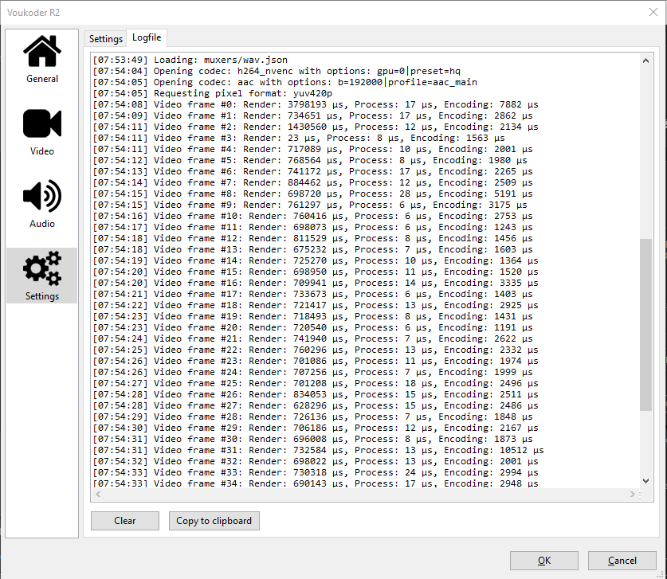Image resolution: width=667 pixels, height=579 pixels.
Task: Click the 'Video frame #1:' log line
Action: pyautogui.click(x=312, y=115)
